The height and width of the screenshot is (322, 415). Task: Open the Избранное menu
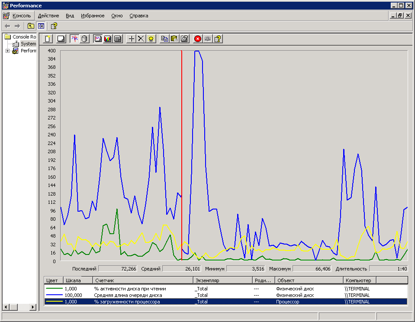pos(92,16)
